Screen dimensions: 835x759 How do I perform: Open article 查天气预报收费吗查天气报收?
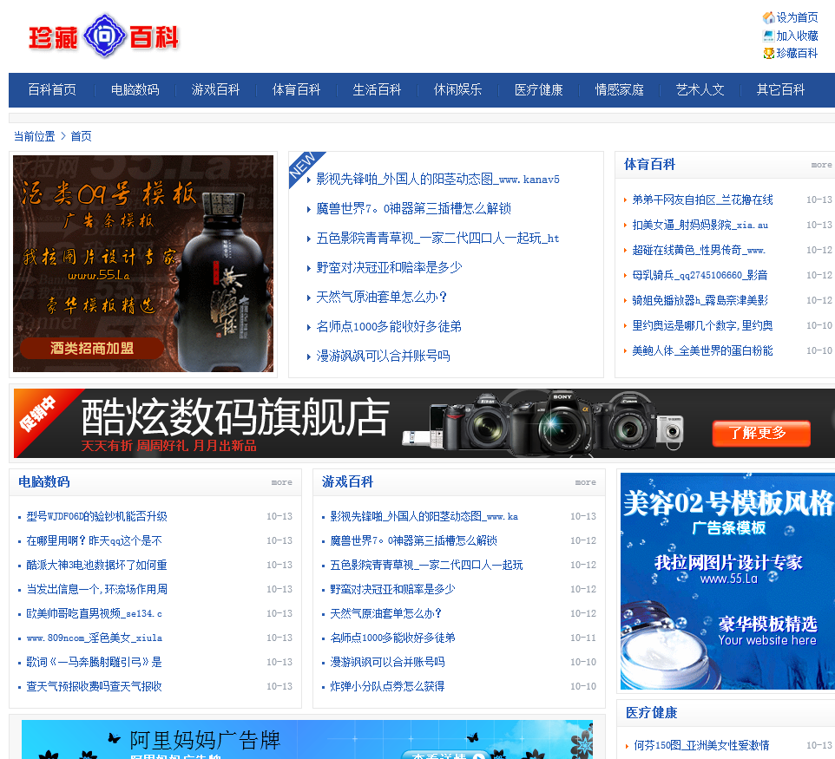pos(95,687)
